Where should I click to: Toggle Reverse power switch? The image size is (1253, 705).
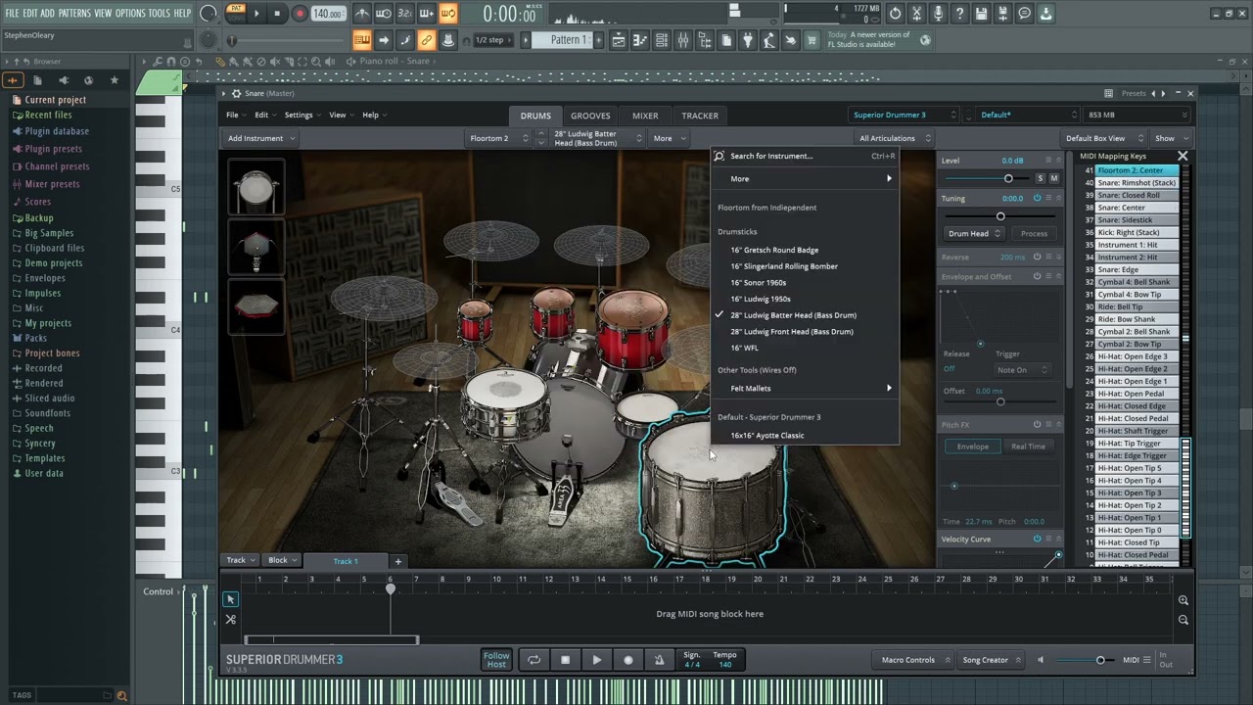1037,257
